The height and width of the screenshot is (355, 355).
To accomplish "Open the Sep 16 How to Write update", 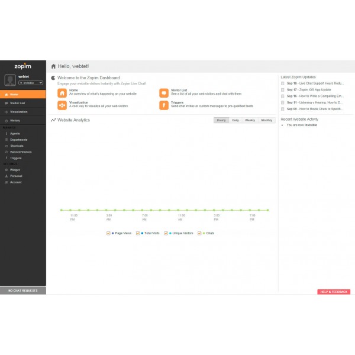I will [315, 96].
